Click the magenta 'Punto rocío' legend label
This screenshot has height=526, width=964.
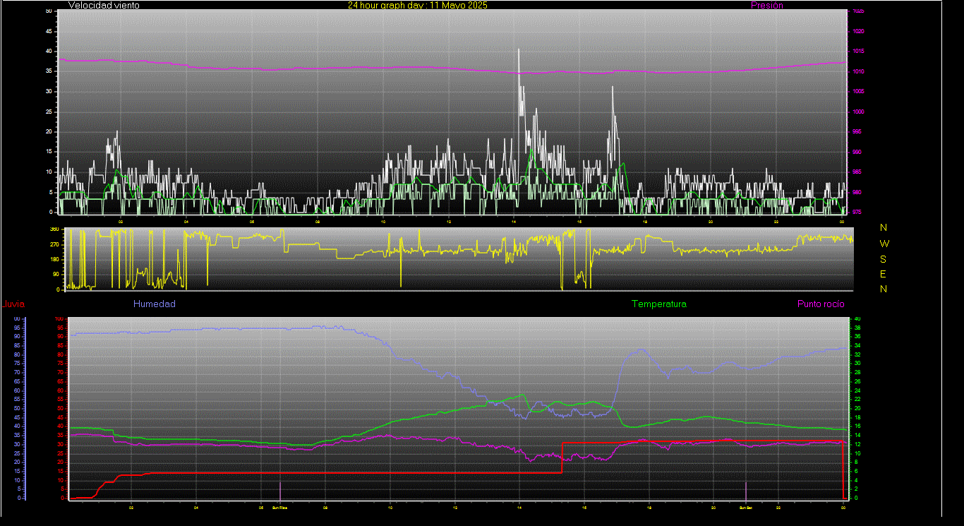(x=821, y=304)
